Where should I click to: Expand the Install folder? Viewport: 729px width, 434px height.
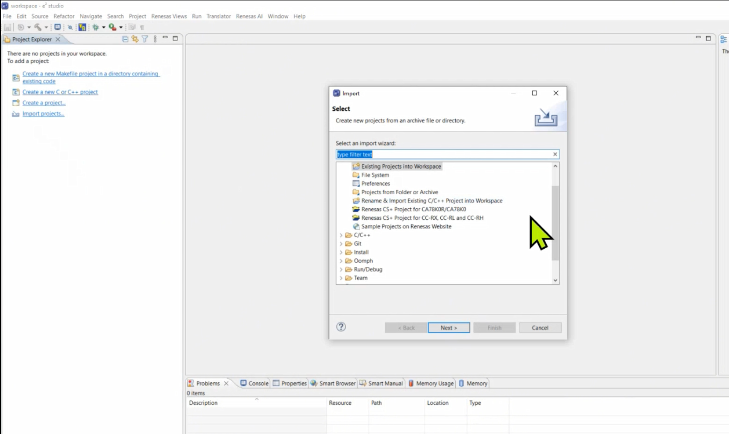click(x=341, y=252)
